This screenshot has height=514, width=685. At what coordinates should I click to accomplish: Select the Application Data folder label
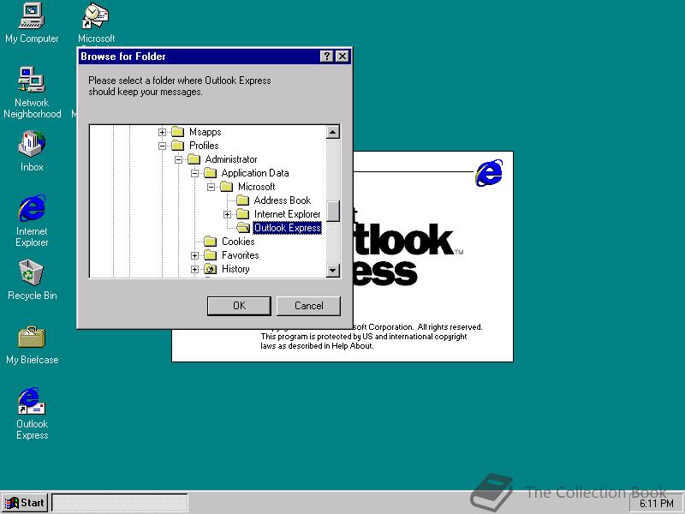point(255,173)
